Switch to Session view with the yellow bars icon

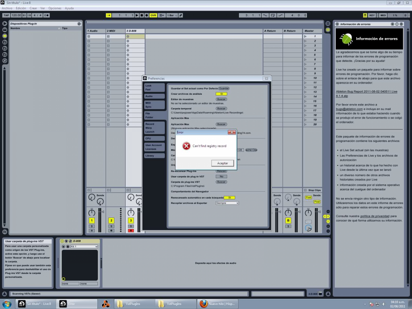point(328,30)
